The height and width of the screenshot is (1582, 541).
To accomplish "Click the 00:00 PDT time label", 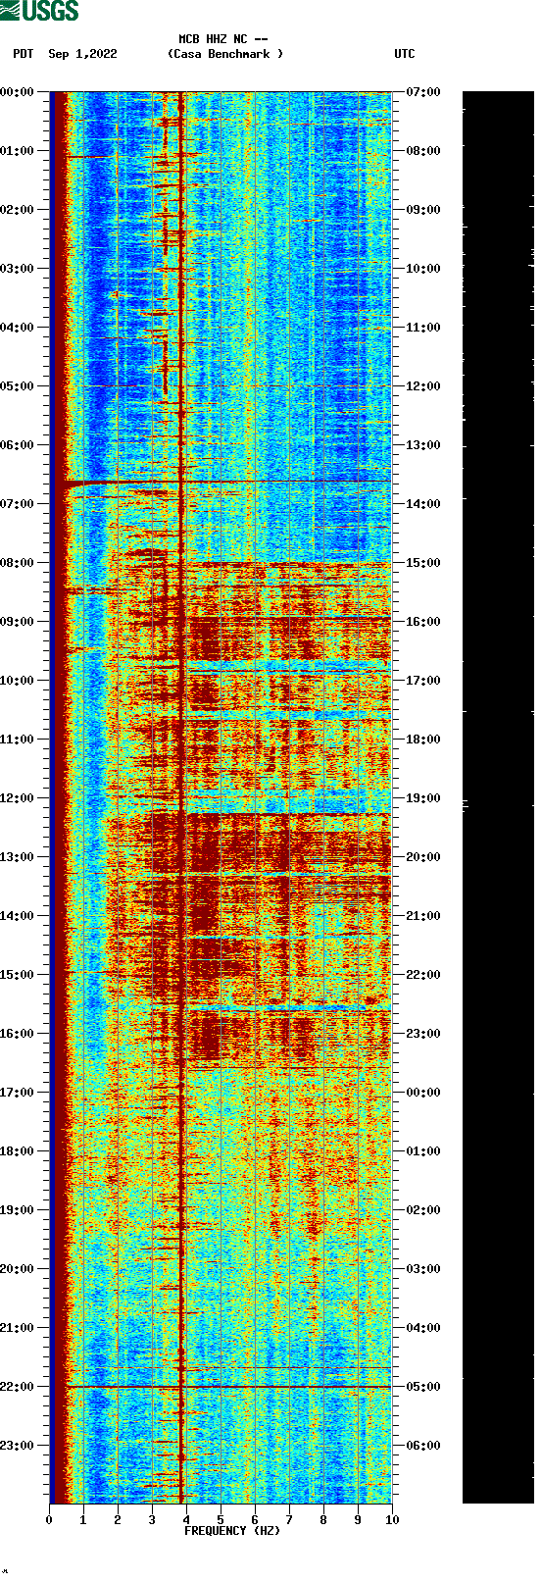I will coord(18,92).
